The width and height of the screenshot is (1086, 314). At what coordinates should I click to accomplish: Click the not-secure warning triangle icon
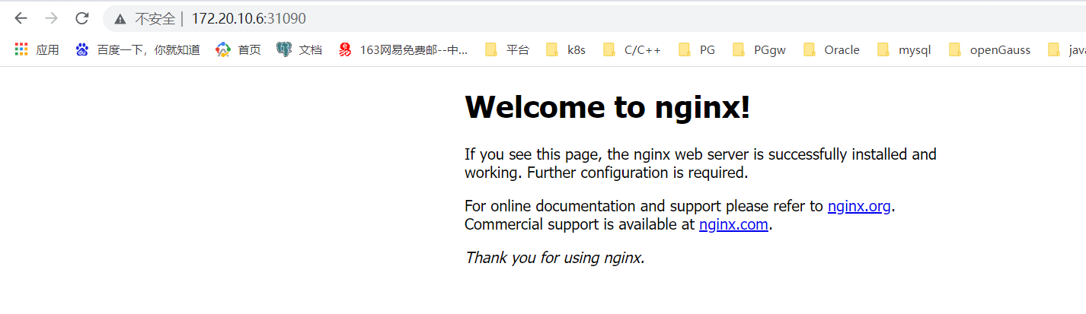tap(120, 18)
